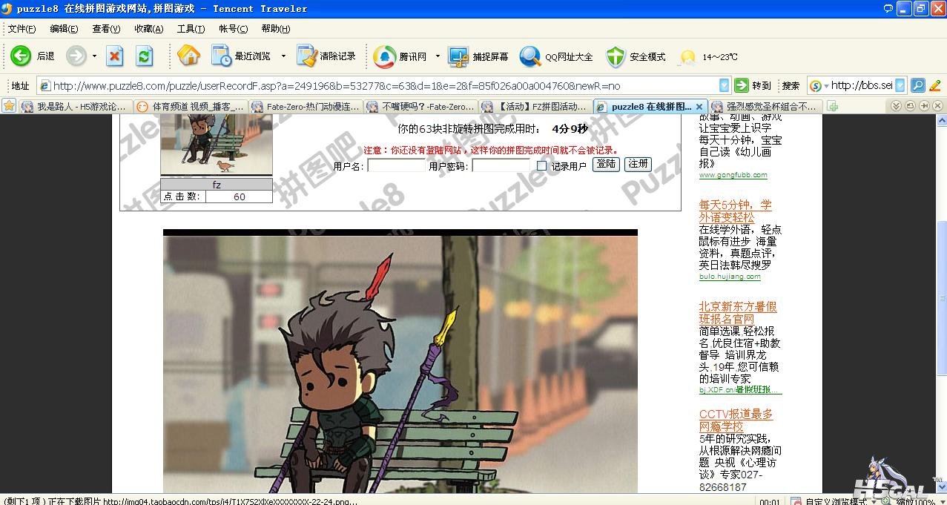This screenshot has width=947, height=505.
Task: Open the 腾讯网 toolbar icon
Action: (x=384, y=56)
